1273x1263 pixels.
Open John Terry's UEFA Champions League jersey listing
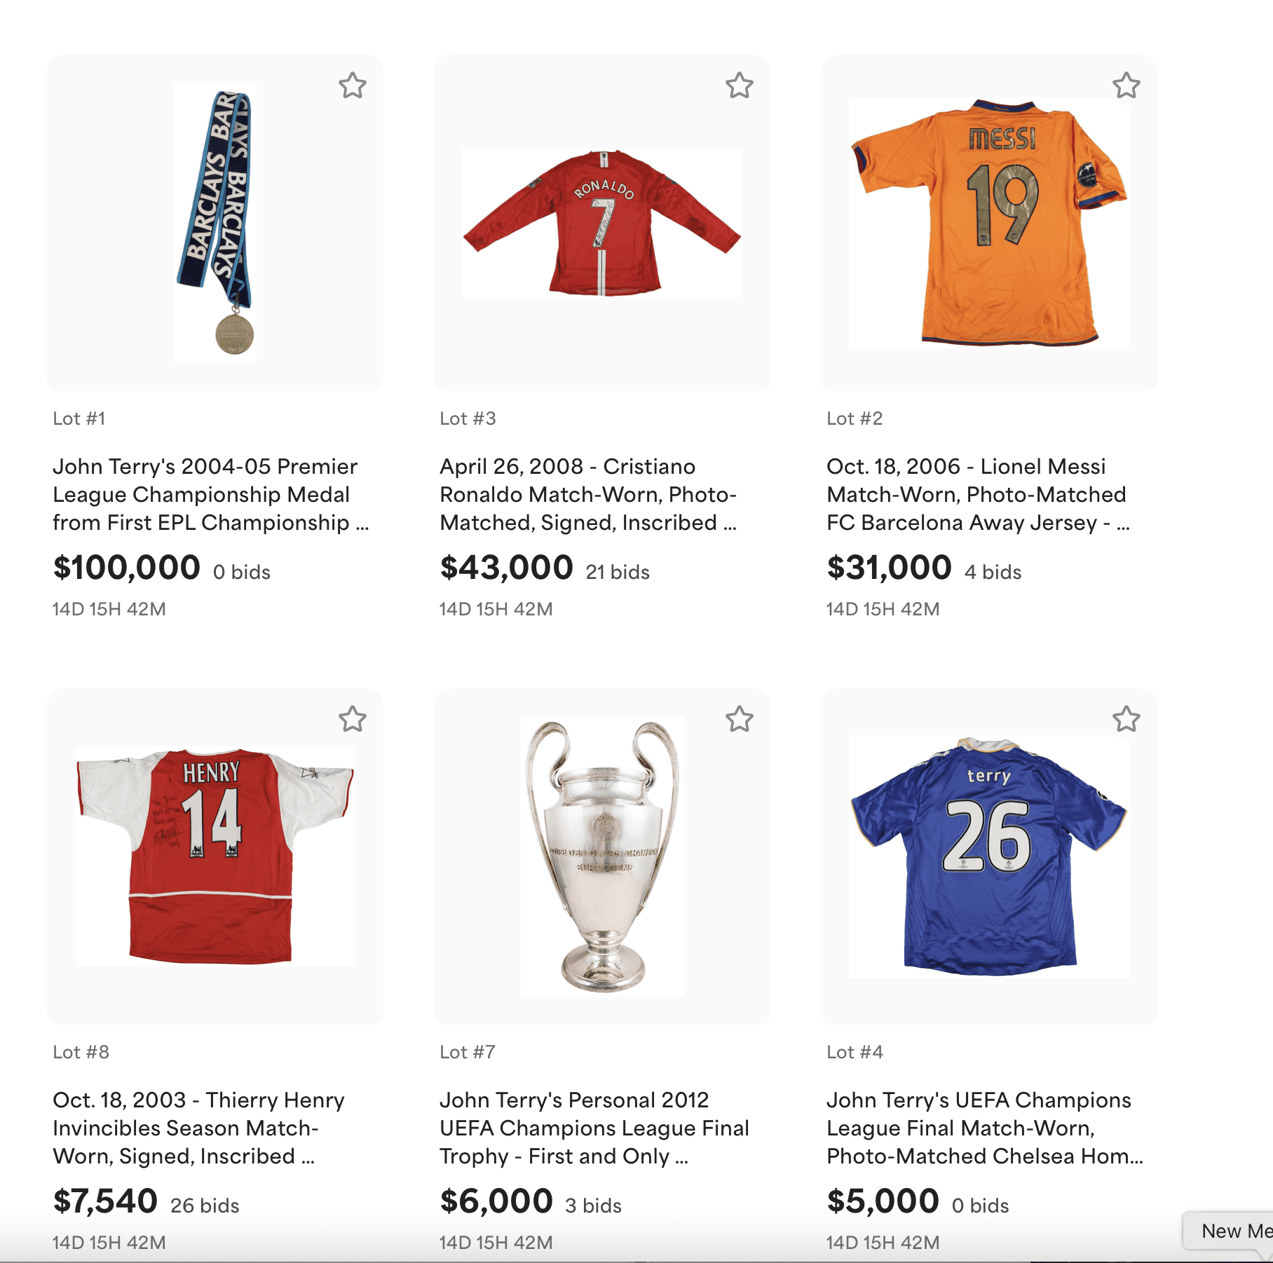click(983, 1128)
